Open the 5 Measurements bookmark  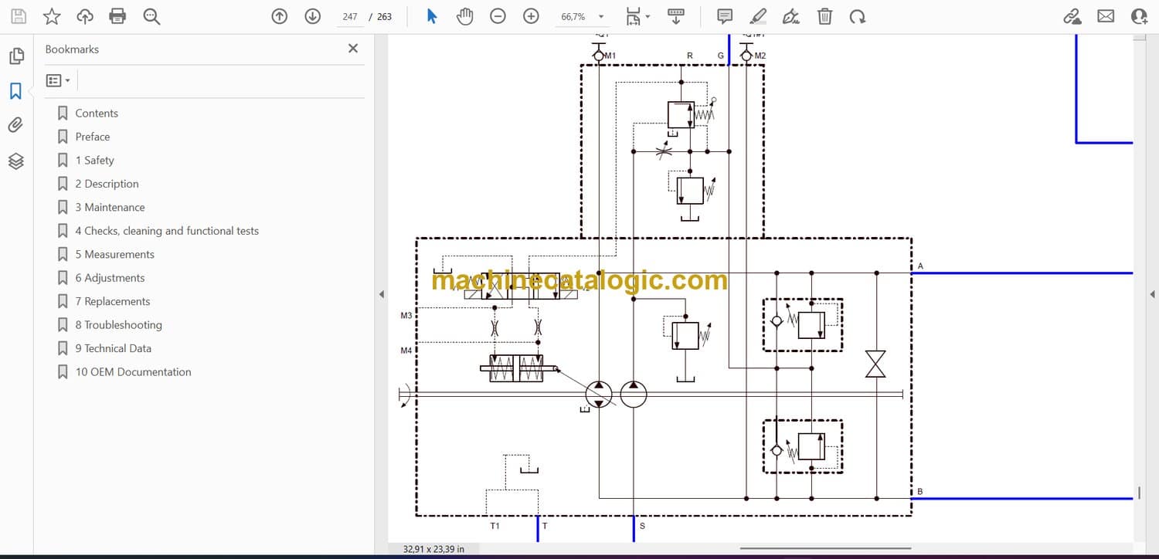click(x=114, y=255)
